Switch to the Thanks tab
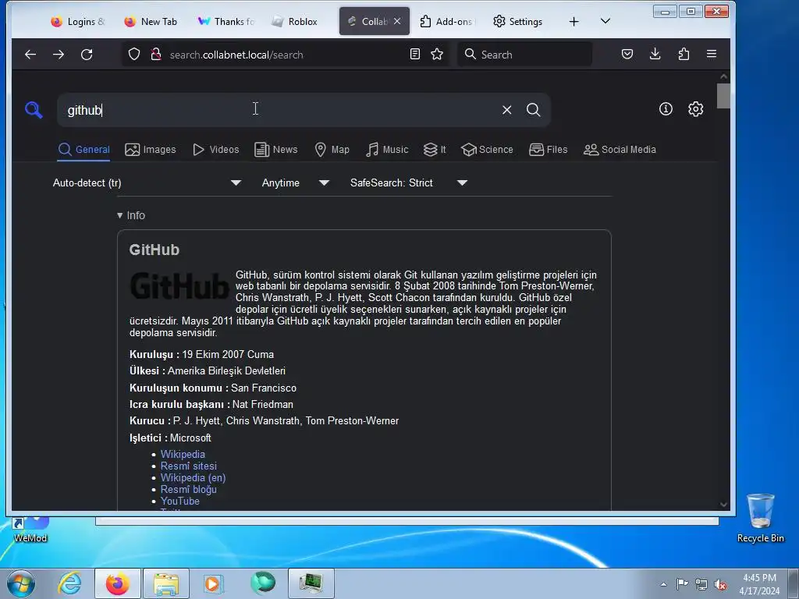This screenshot has height=599, width=799. pyautogui.click(x=225, y=21)
